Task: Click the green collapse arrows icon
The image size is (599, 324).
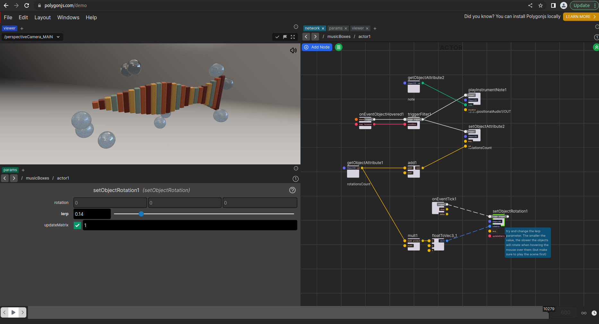Action: pos(596,47)
